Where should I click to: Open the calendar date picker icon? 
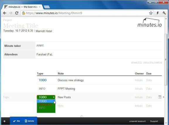[160, 97]
